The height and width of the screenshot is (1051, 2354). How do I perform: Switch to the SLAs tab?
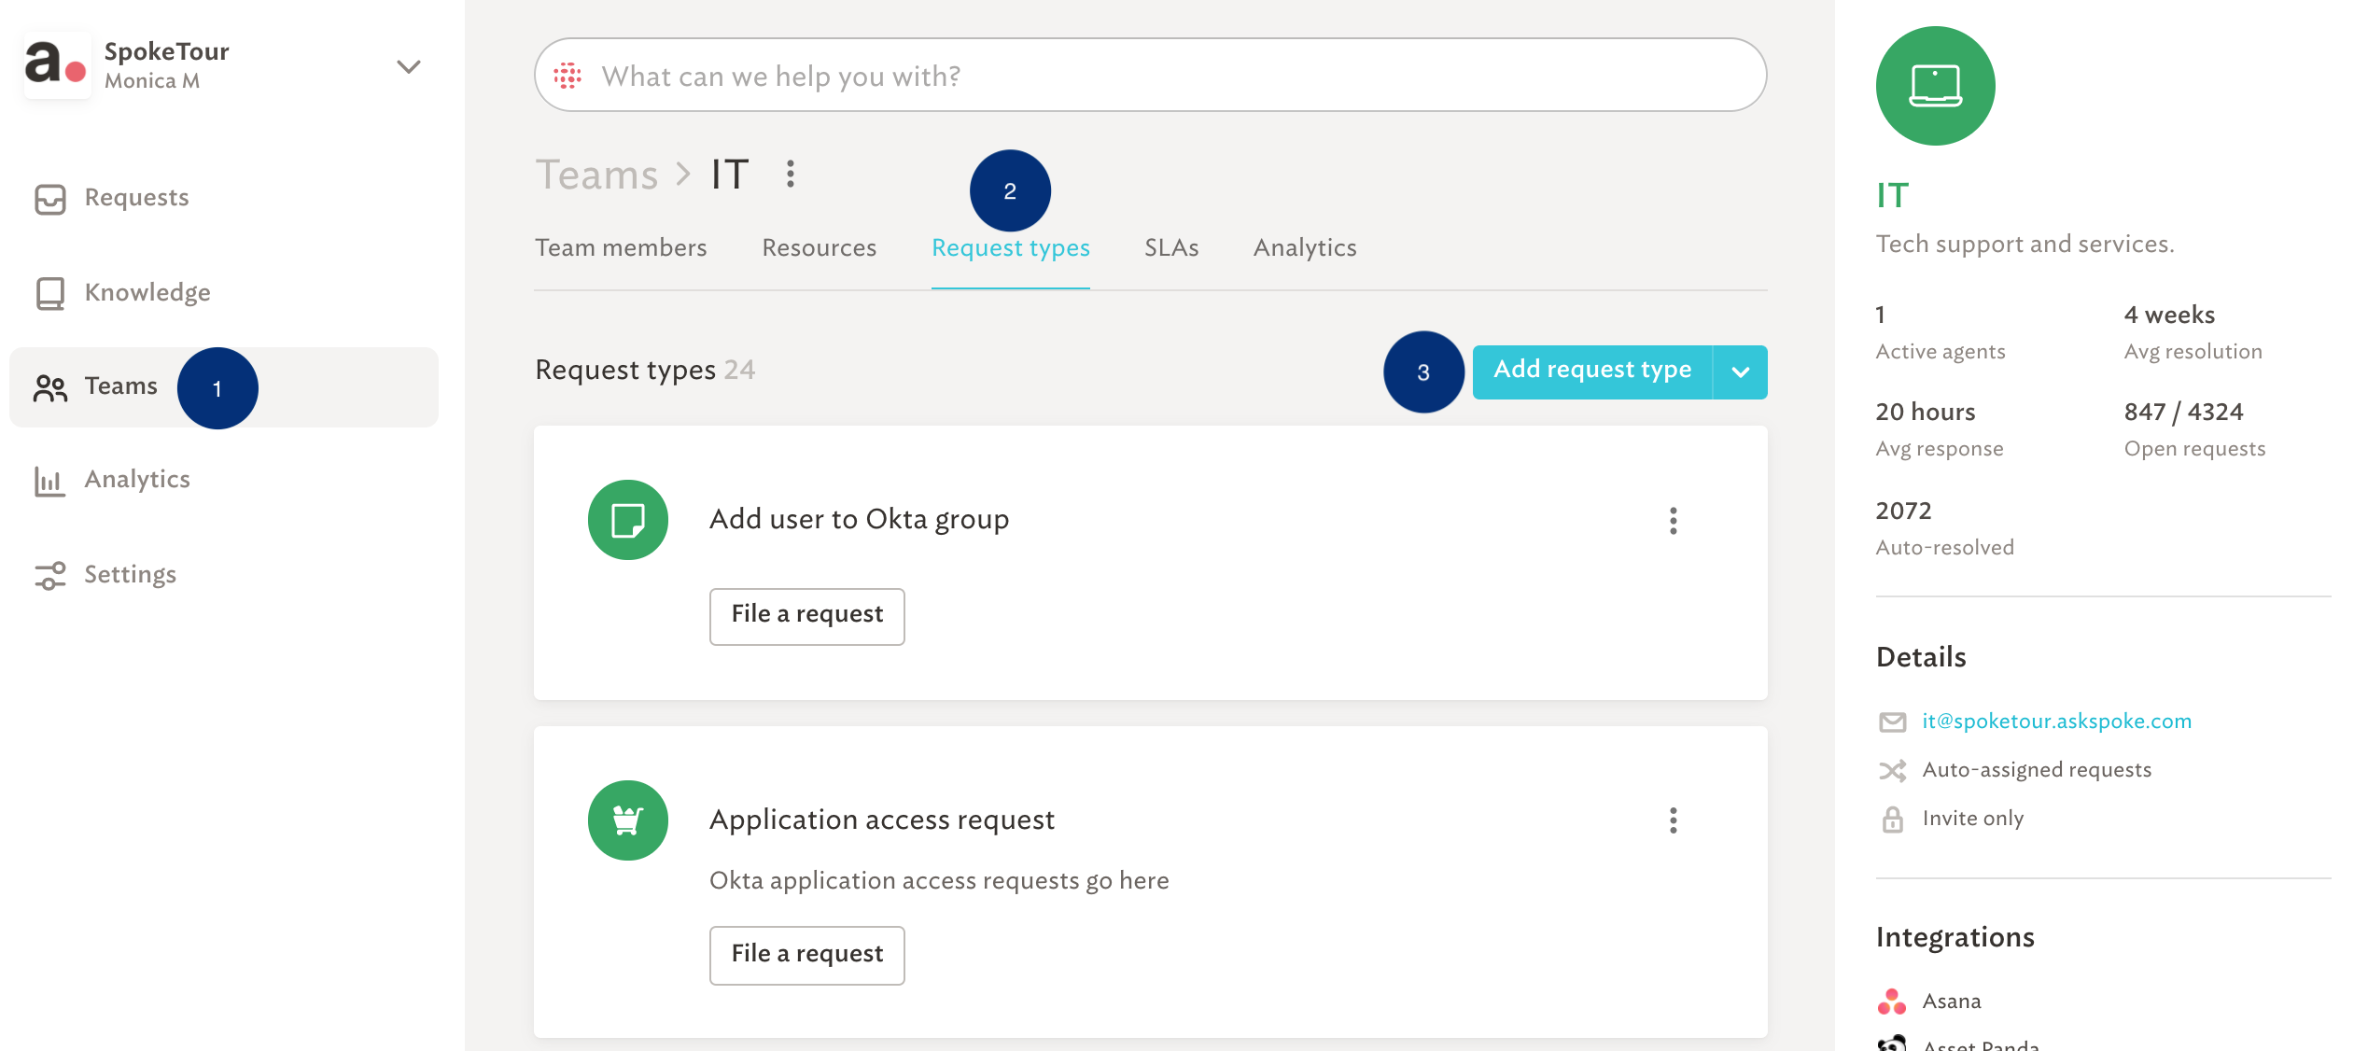pos(1171,248)
